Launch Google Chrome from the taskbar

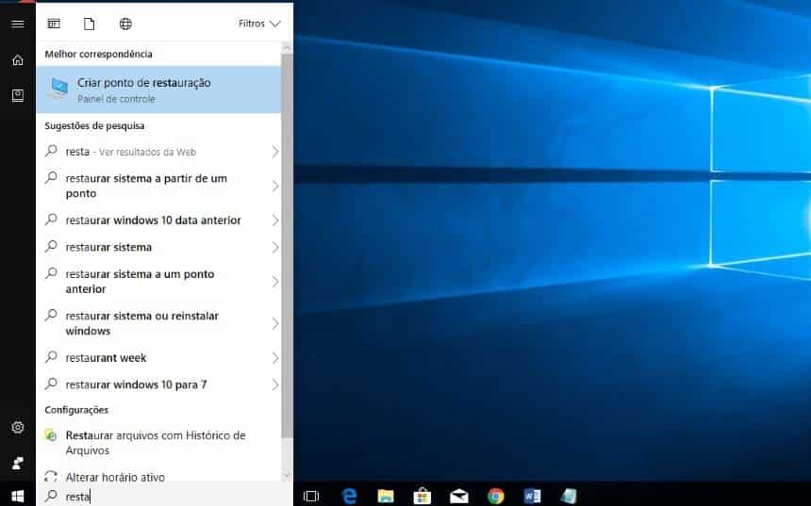point(495,497)
